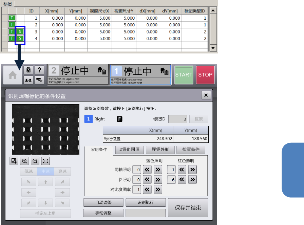
Task: Click the 保存并结束 button
Action: click(188, 208)
